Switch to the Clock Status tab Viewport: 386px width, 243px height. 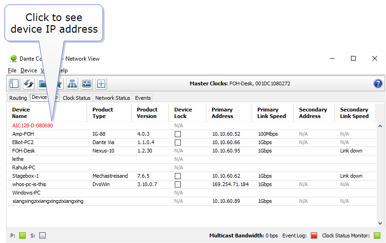pyautogui.click(x=76, y=98)
